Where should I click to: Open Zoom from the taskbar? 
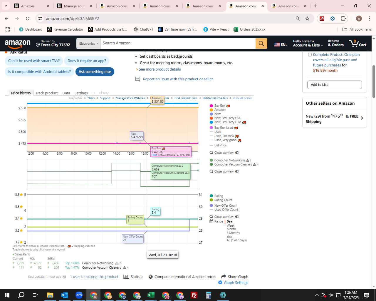pos(79,295)
